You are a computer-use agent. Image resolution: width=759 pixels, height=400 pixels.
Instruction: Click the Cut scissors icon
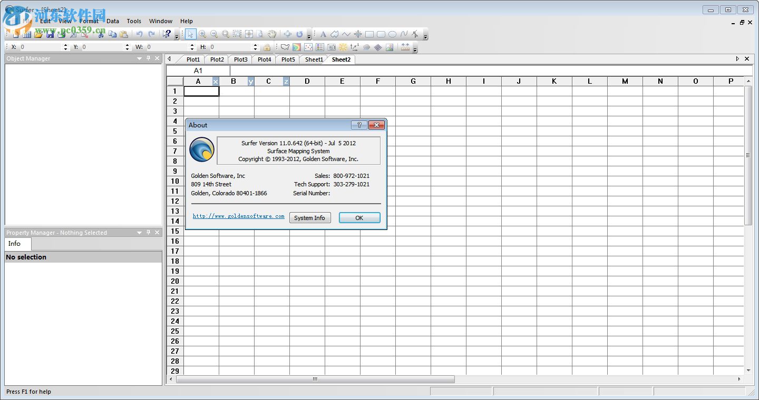tap(100, 34)
